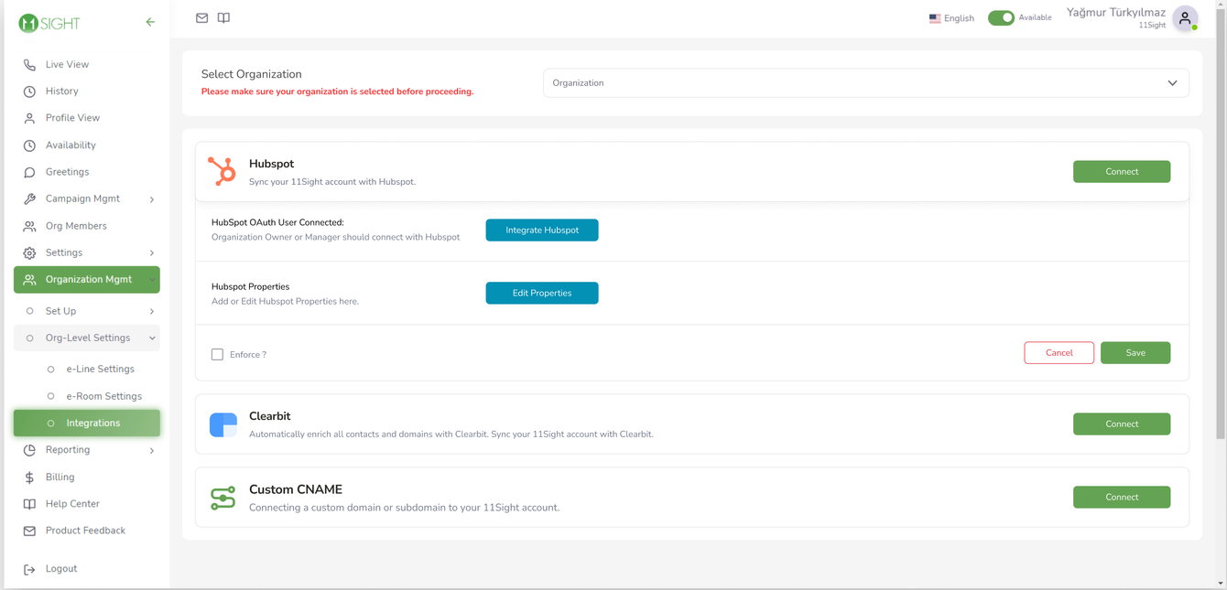Click the Live View phone icon

click(x=29, y=65)
